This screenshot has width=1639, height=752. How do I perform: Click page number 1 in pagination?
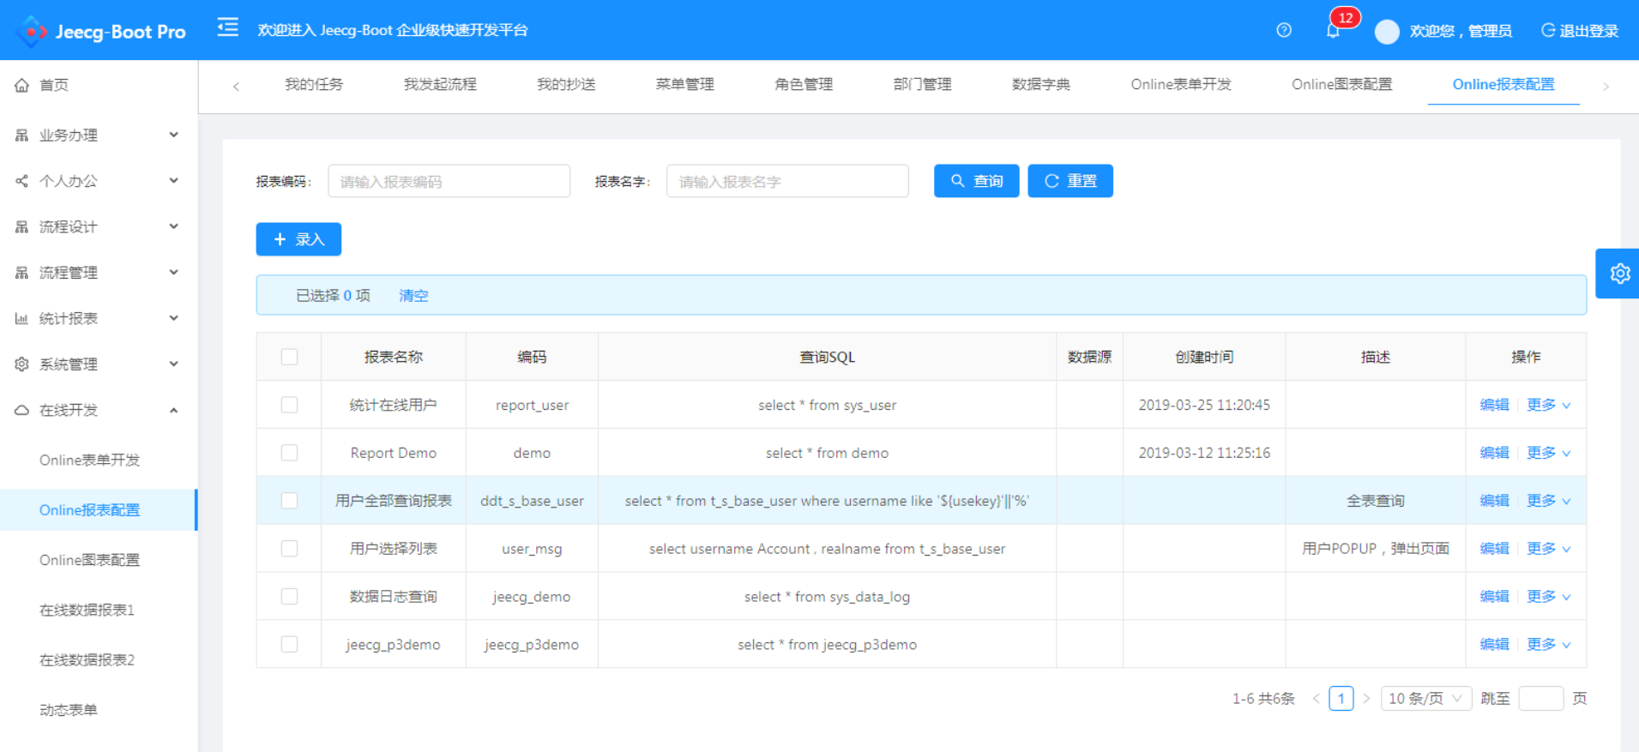tap(1341, 698)
